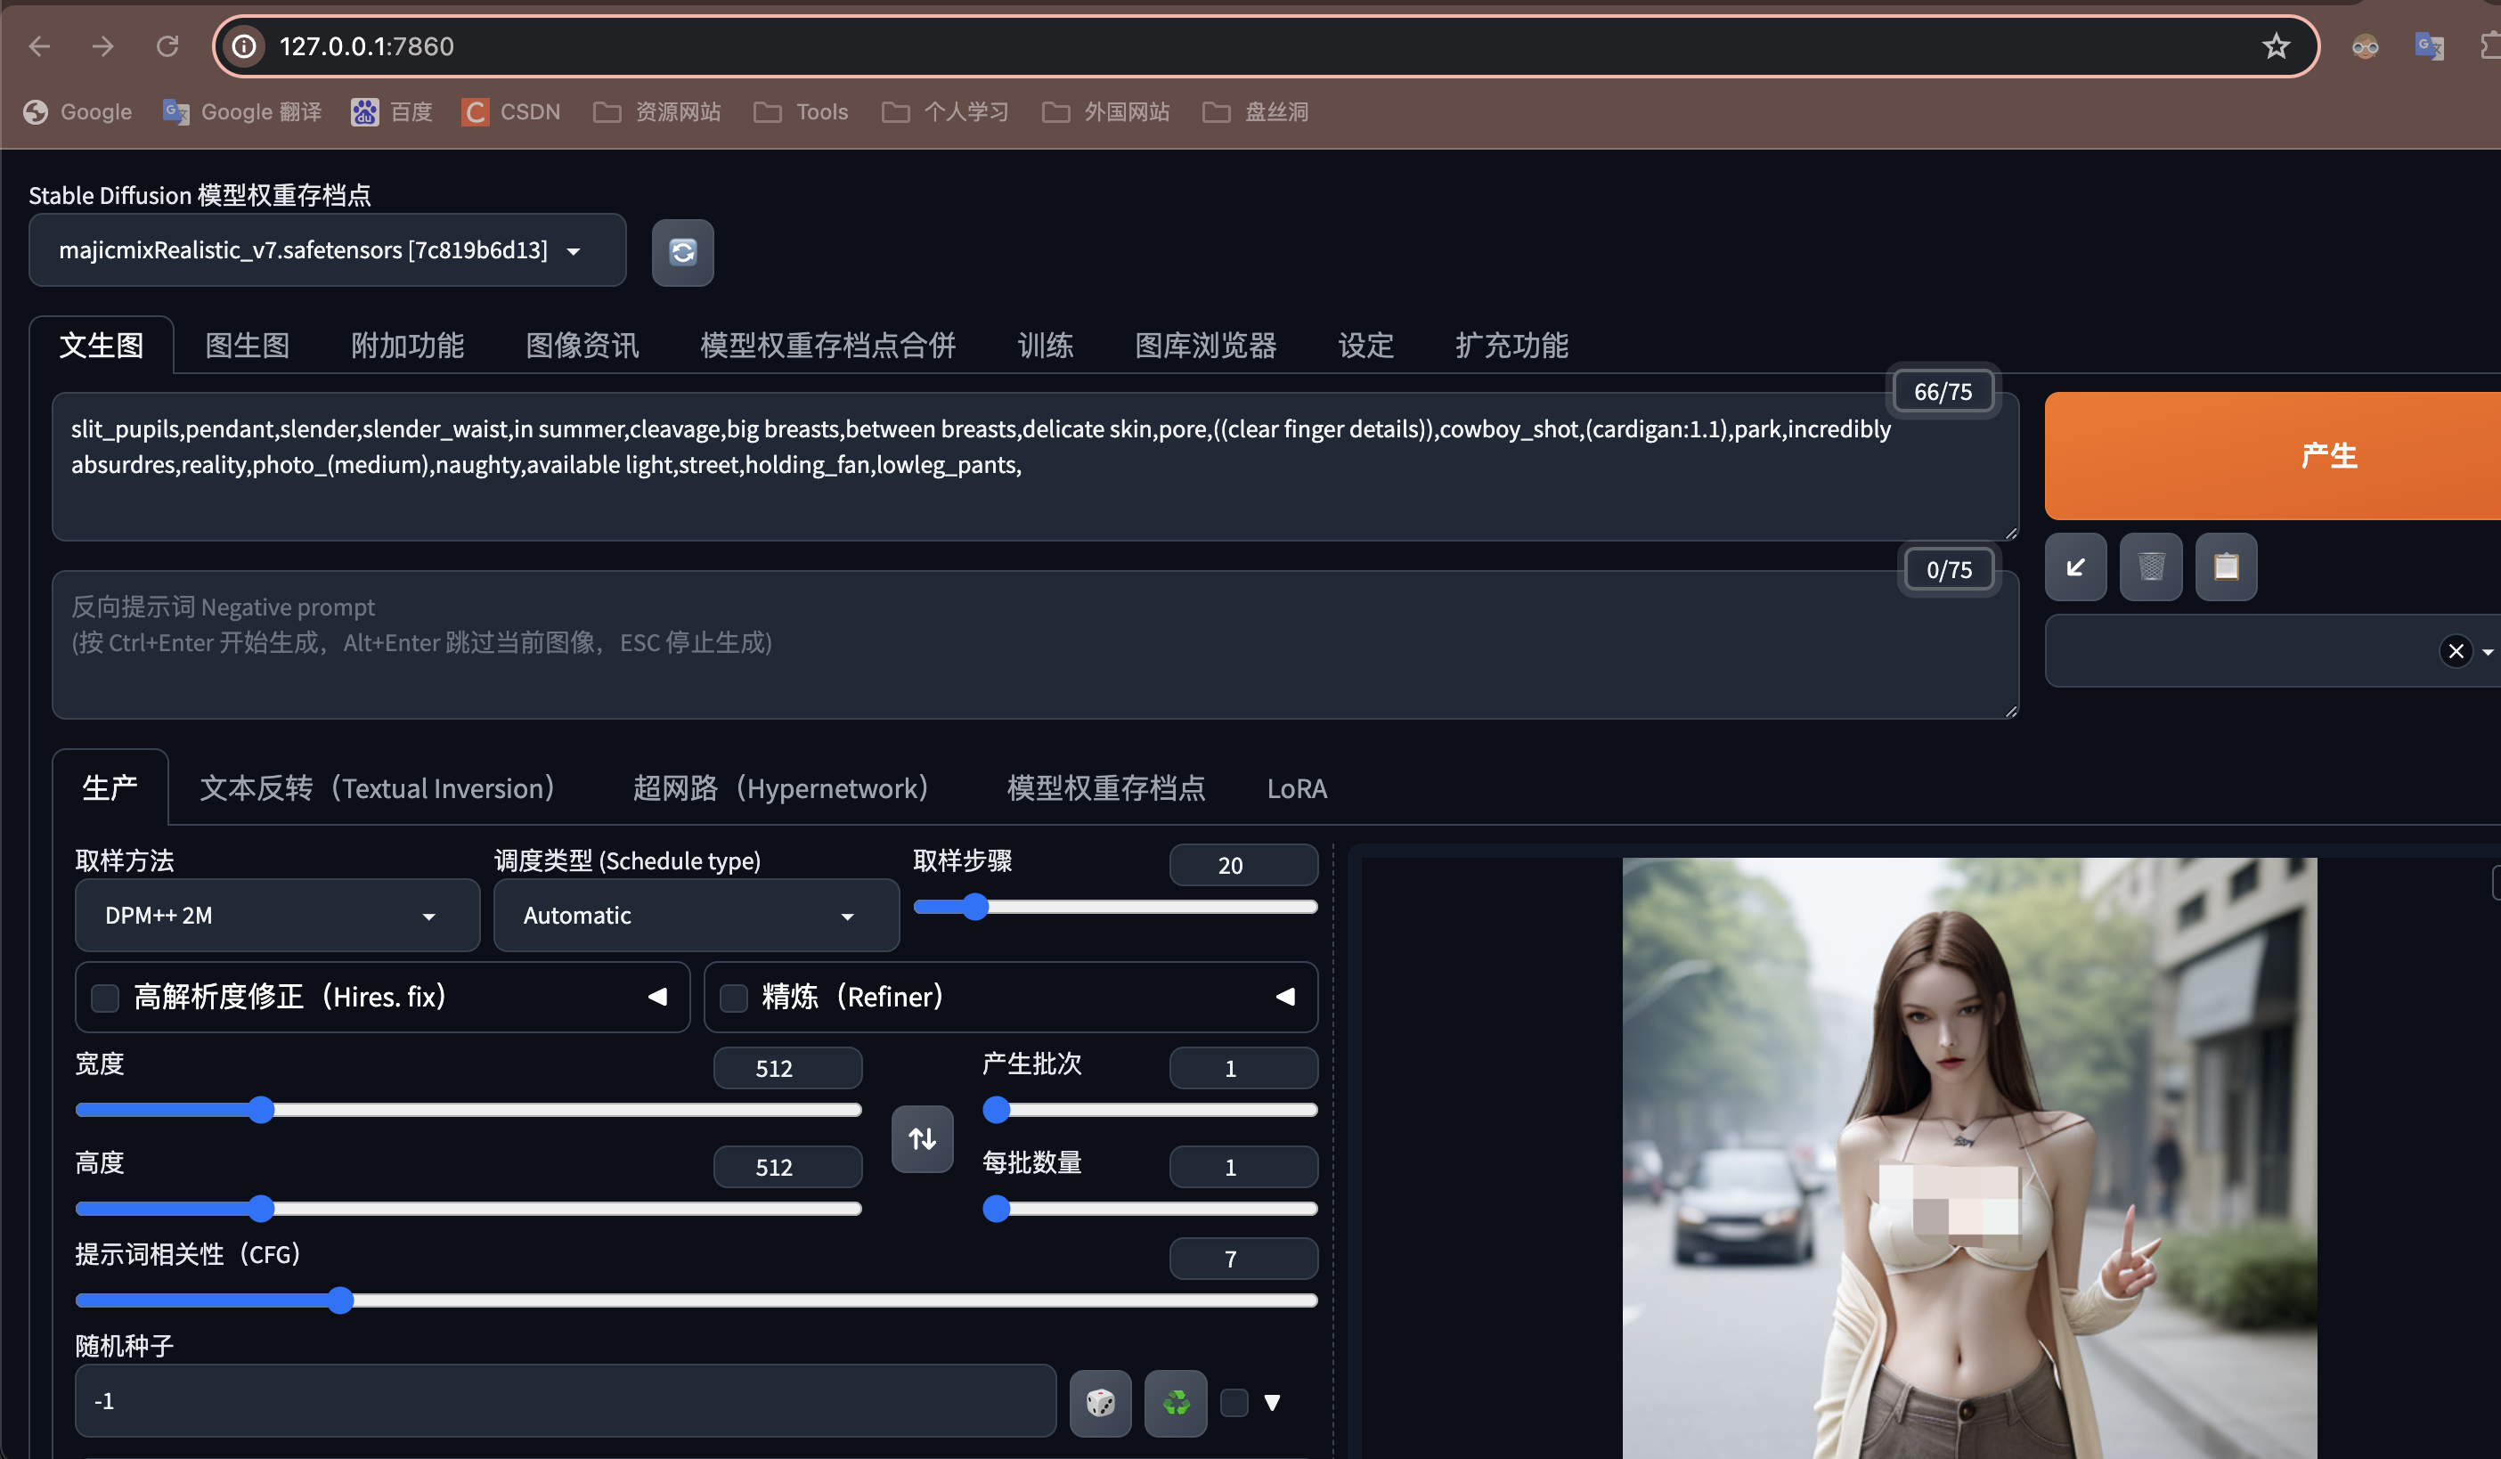This screenshot has height=1459, width=2501.
Task: Enable the Refiner checkbox
Action: click(x=733, y=998)
